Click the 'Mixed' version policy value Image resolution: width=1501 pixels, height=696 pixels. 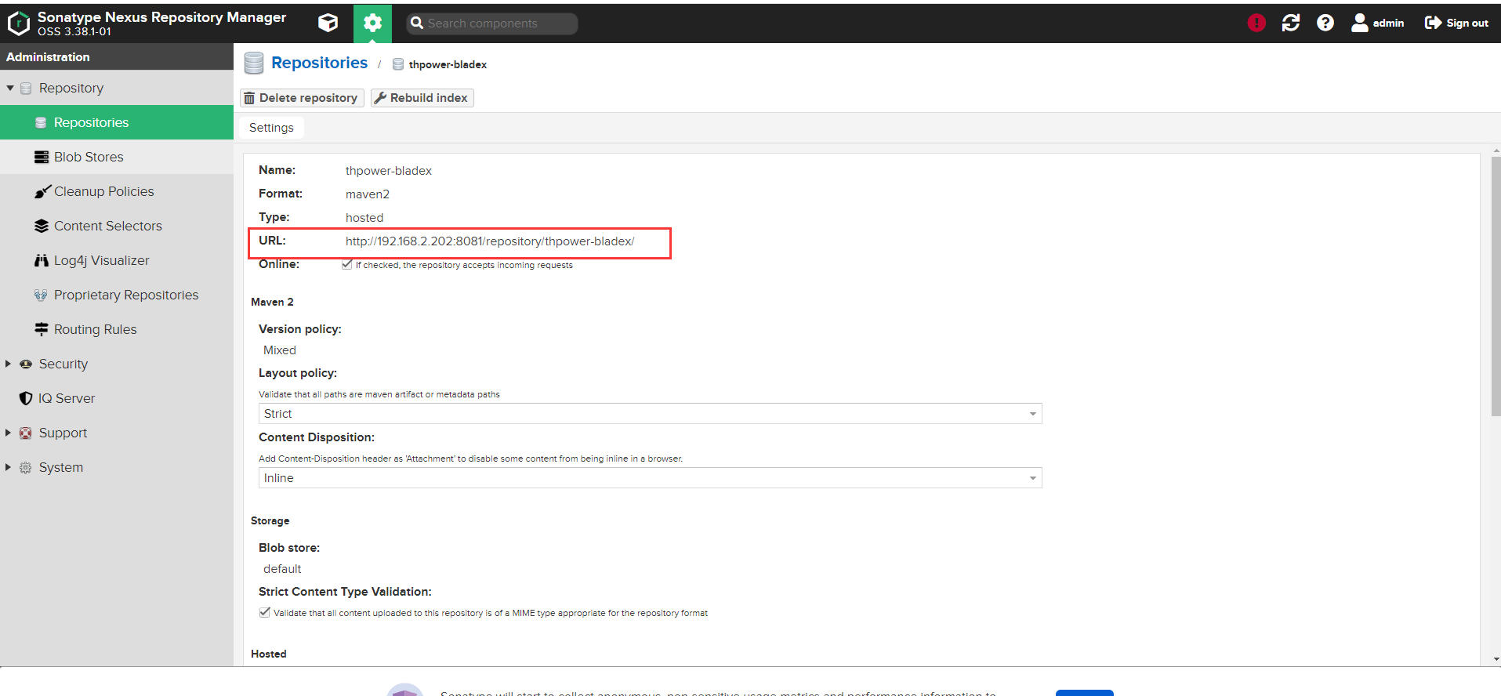280,350
